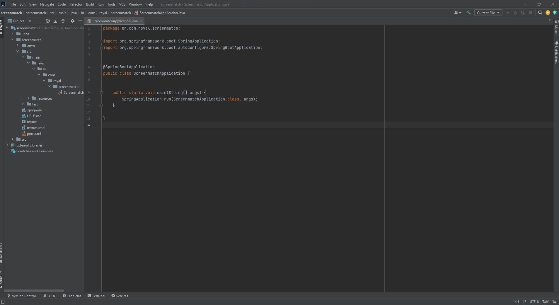Toggle the Project side tab
The height and width of the screenshot is (305, 559).
pyautogui.click(x=1, y=27)
